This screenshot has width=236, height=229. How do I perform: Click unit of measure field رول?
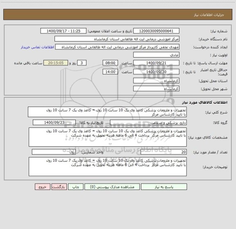pyautogui.click(x=54, y=152)
